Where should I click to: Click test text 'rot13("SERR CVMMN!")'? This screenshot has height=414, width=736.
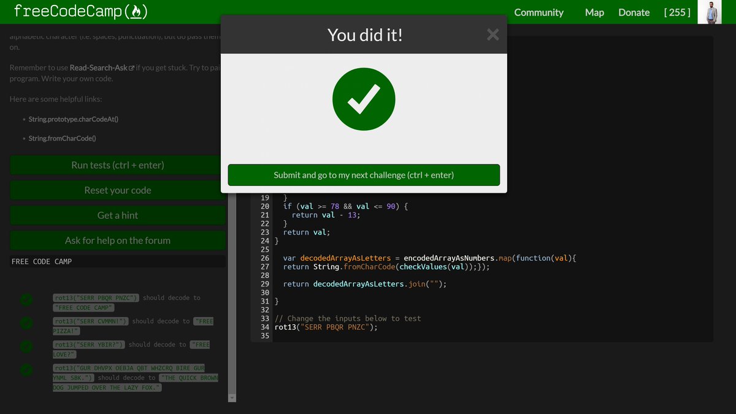(91, 321)
